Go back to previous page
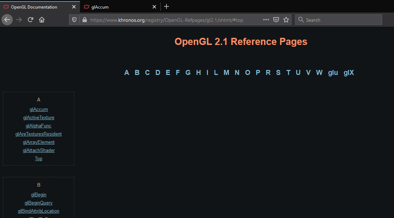The height and width of the screenshot is (218, 394). pos(7,20)
